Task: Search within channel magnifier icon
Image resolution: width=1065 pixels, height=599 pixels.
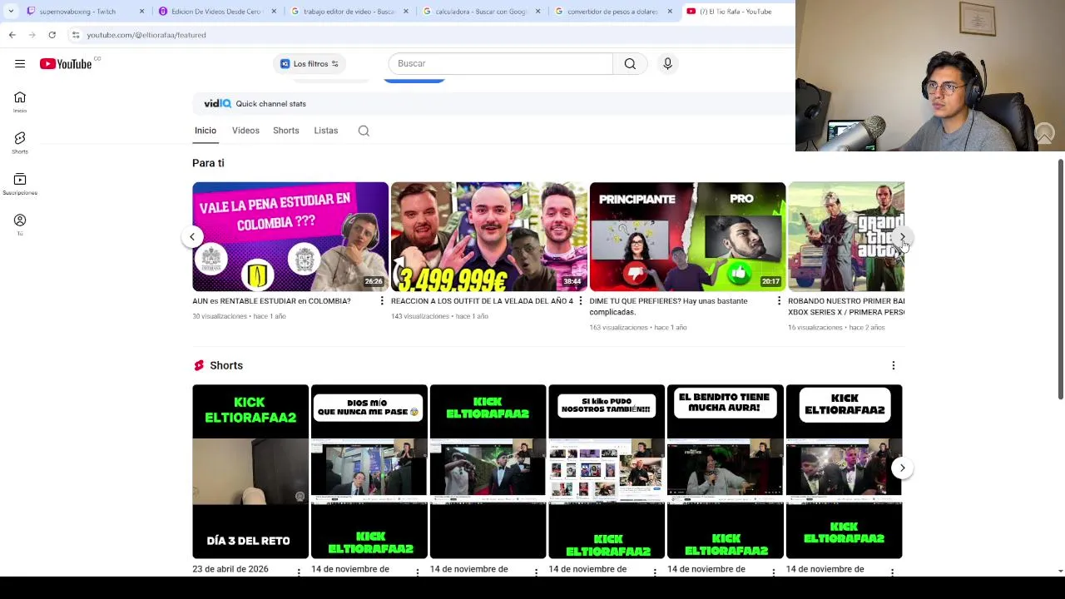Action: click(x=364, y=131)
